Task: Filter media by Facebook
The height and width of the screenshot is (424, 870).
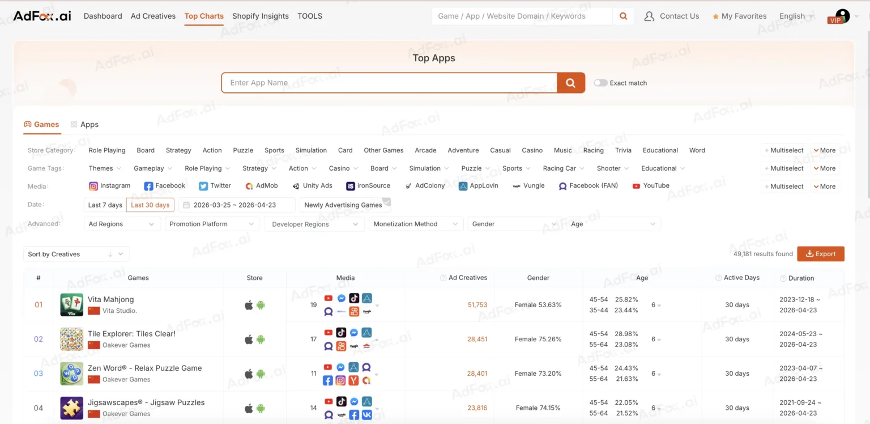Action: pyautogui.click(x=164, y=186)
